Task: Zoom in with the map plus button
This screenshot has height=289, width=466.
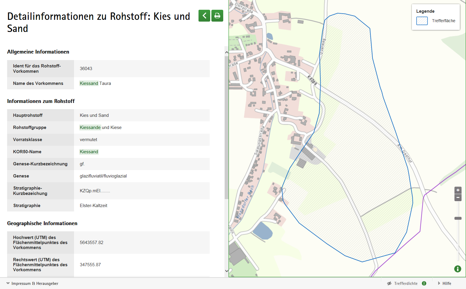Action: click(458, 190)
